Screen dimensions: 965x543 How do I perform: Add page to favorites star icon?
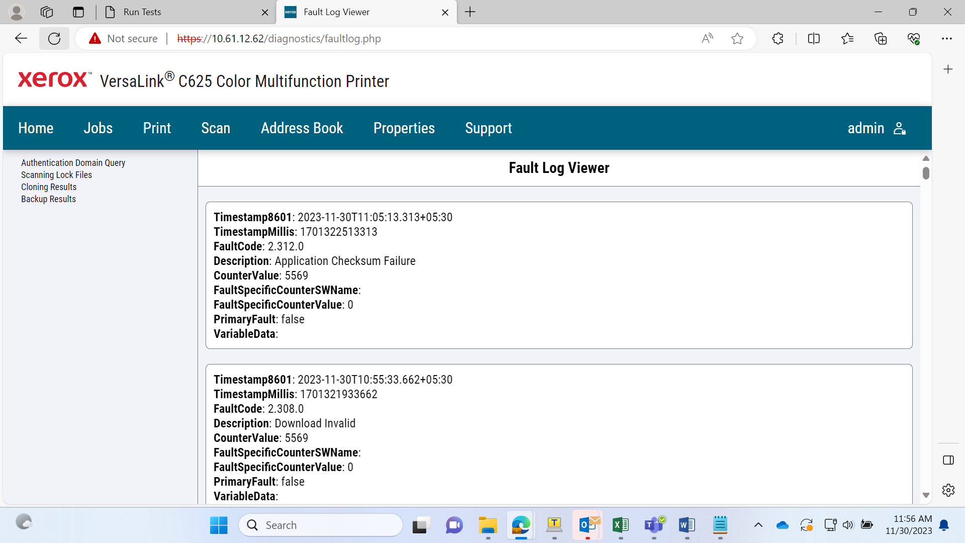[x=737, y=39]
